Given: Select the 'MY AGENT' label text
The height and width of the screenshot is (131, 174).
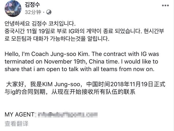Looking at the screenshot, I should tap(20, 115).
